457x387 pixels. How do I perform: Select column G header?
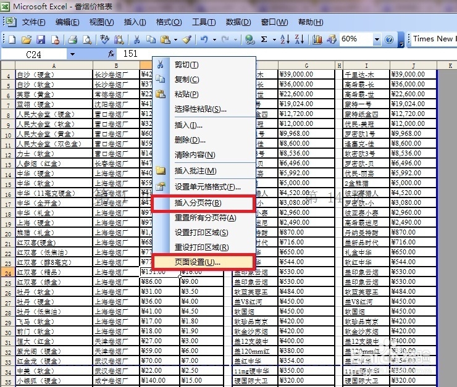pos(306,65)
